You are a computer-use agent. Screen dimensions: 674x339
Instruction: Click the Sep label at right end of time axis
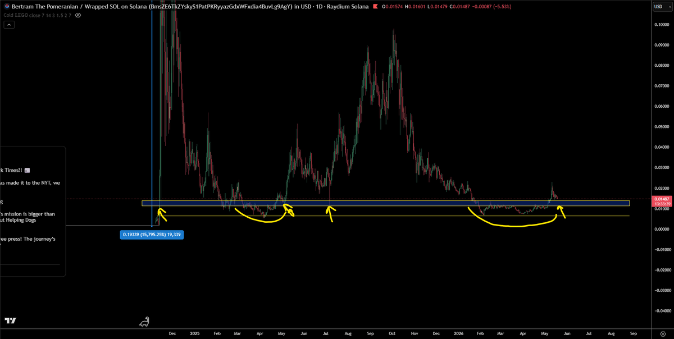click(x=633, y=333)
